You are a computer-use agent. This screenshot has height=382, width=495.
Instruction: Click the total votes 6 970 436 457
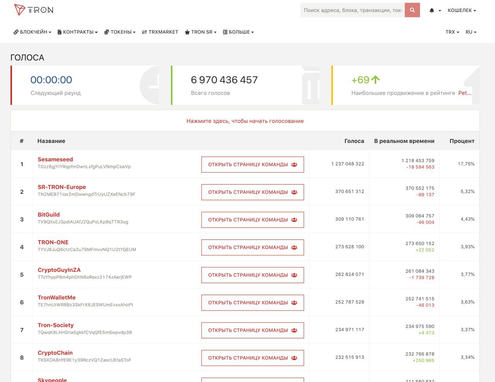tap(224, 80)
